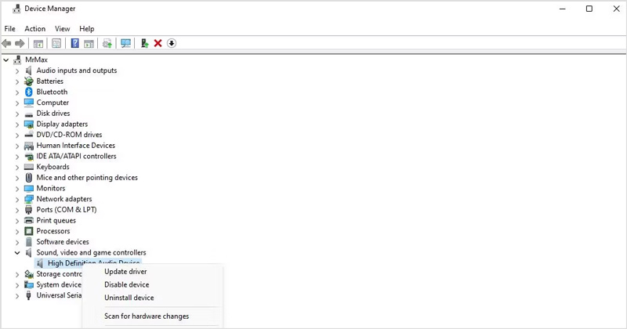627x329 pixels.
Task: Select the Audio inputs and outputs label
Action: coord(77,70)
